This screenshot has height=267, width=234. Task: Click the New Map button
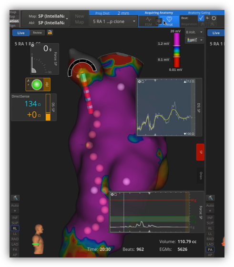pyautogui.click(x=79, y=19)
